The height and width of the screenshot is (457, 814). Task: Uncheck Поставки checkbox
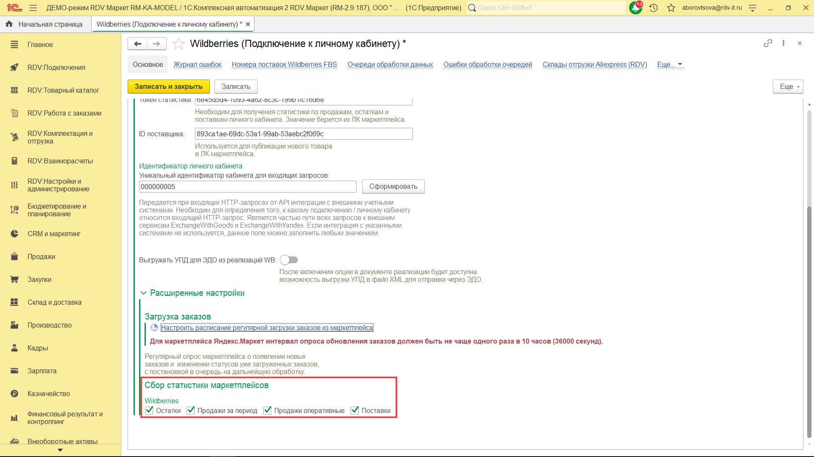click(x=355, y=410)
